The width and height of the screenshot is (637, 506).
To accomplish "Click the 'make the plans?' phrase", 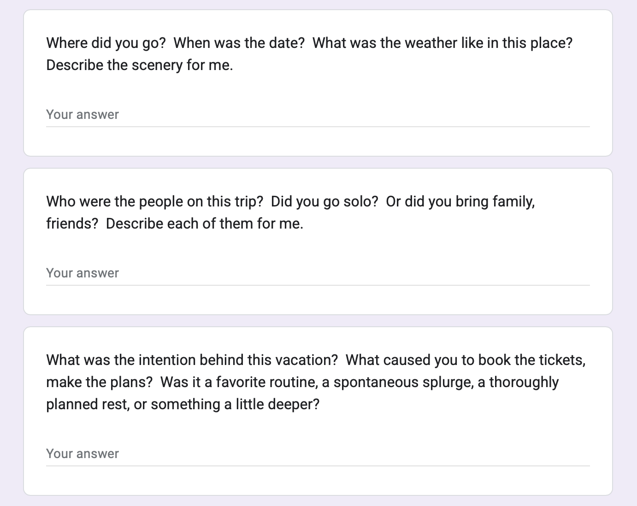I will click(100, 382).
